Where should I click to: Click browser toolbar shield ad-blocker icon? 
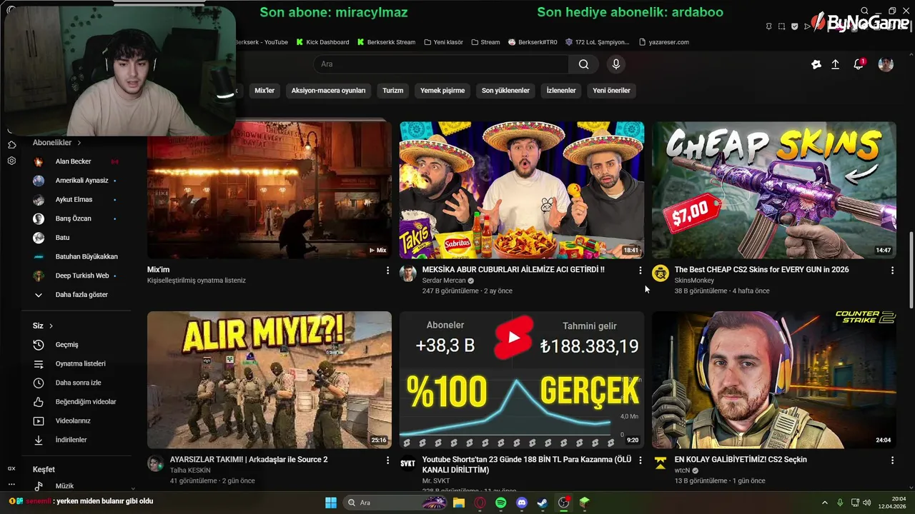[x=794, y=26]
